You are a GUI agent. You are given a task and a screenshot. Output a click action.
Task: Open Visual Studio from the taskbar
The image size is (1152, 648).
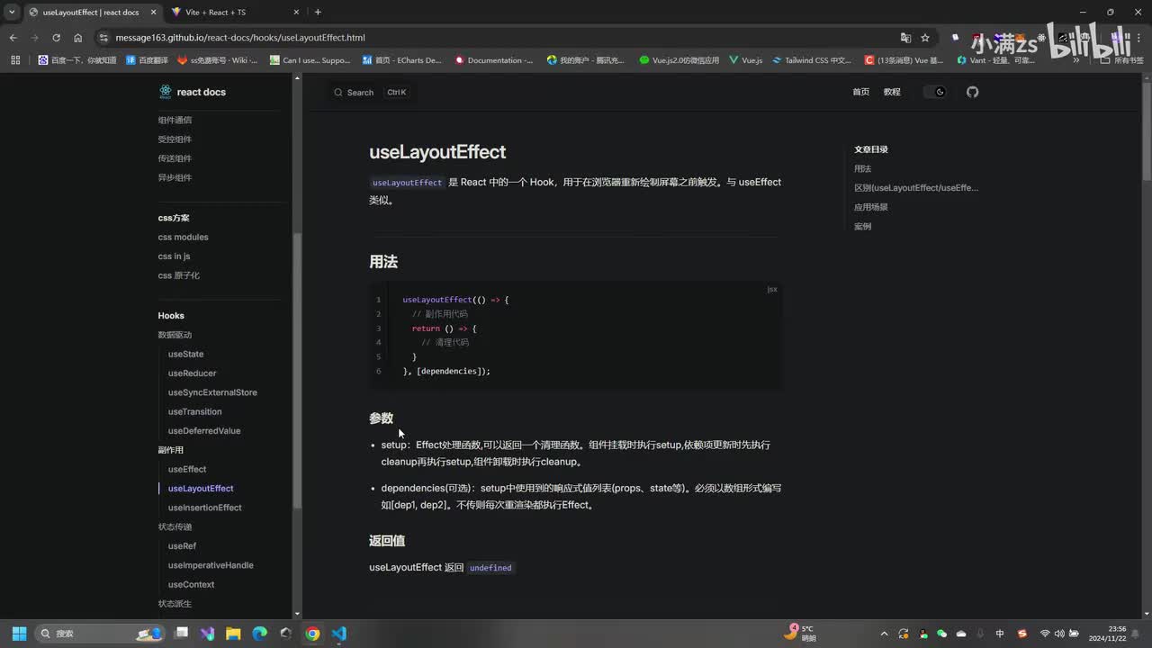point(207,634)
